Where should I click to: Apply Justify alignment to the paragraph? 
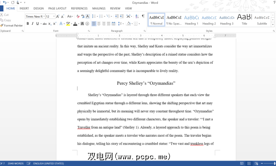tap(109, 24)
